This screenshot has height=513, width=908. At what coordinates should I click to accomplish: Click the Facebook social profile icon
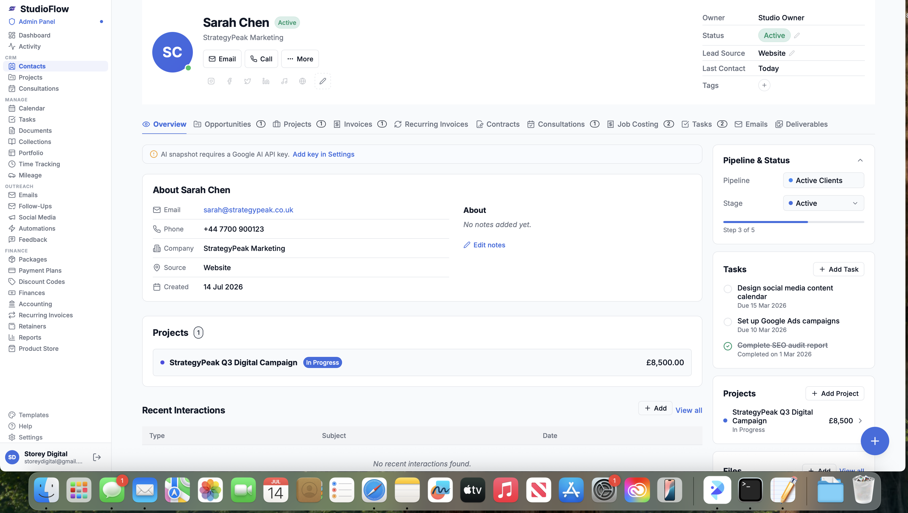pyautogui.click(x=229, y=81)
